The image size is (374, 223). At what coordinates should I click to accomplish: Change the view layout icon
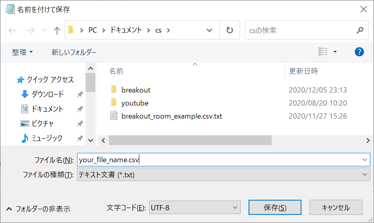pyautogui.click(x=323, y=52)
